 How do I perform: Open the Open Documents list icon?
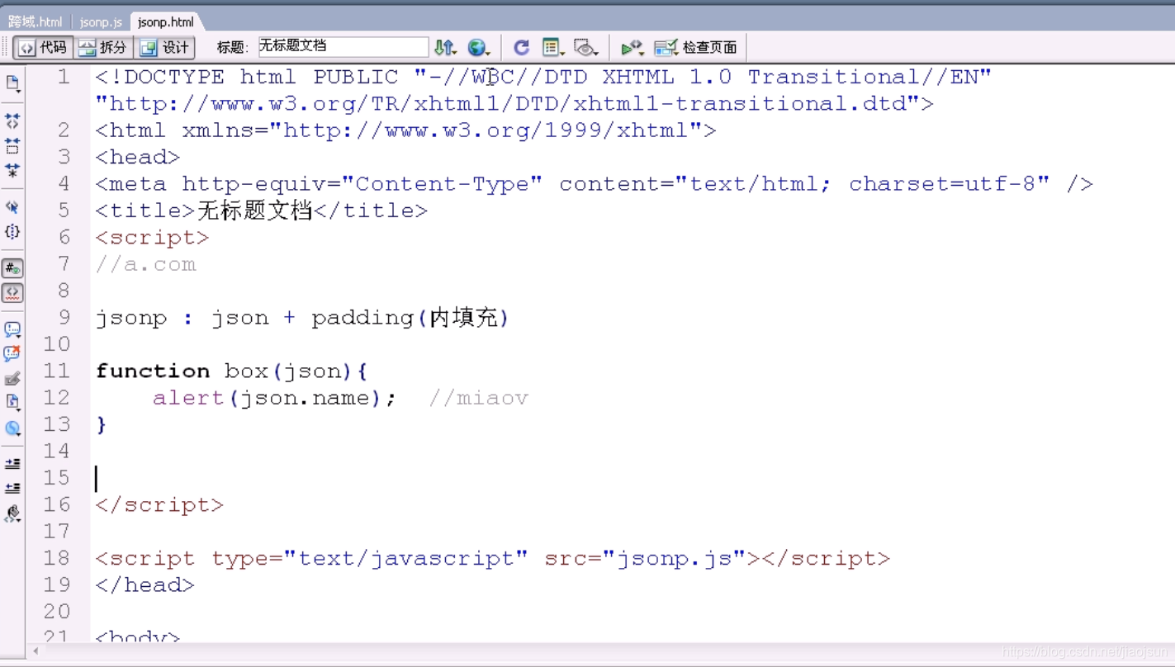point(12,83)
